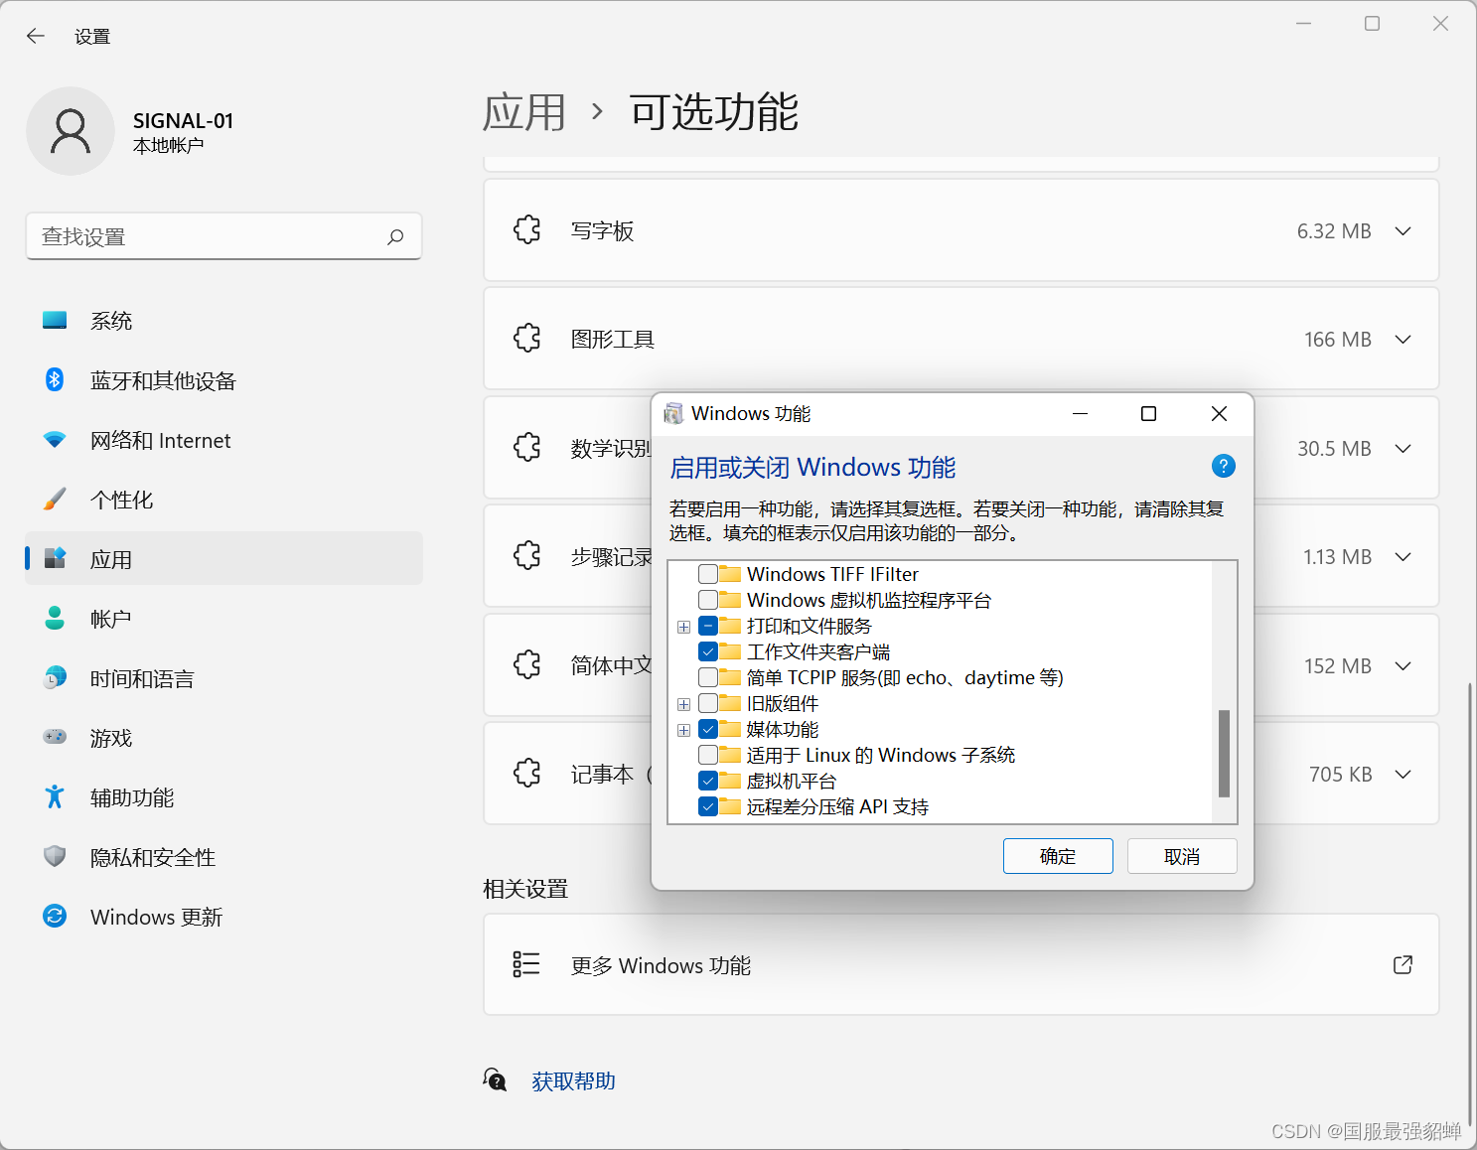Click the puzzle icon next to 写字板

(527, 230)
